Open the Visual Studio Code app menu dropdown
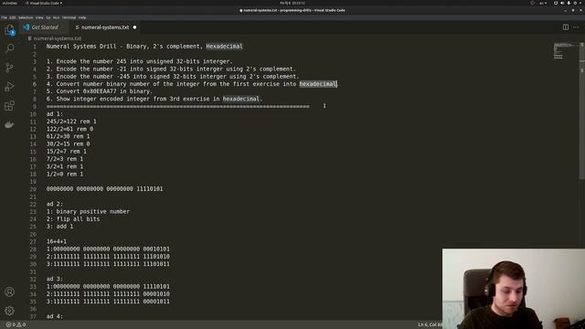The width and height of the screenshot is (585, 329). click(x=44, y=3)
